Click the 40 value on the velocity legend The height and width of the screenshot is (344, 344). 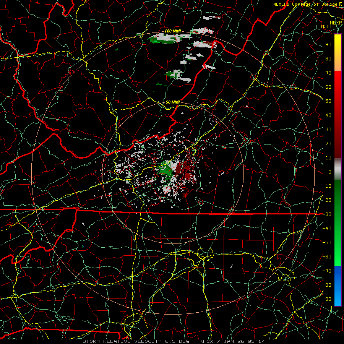click(x=328, y=115)
